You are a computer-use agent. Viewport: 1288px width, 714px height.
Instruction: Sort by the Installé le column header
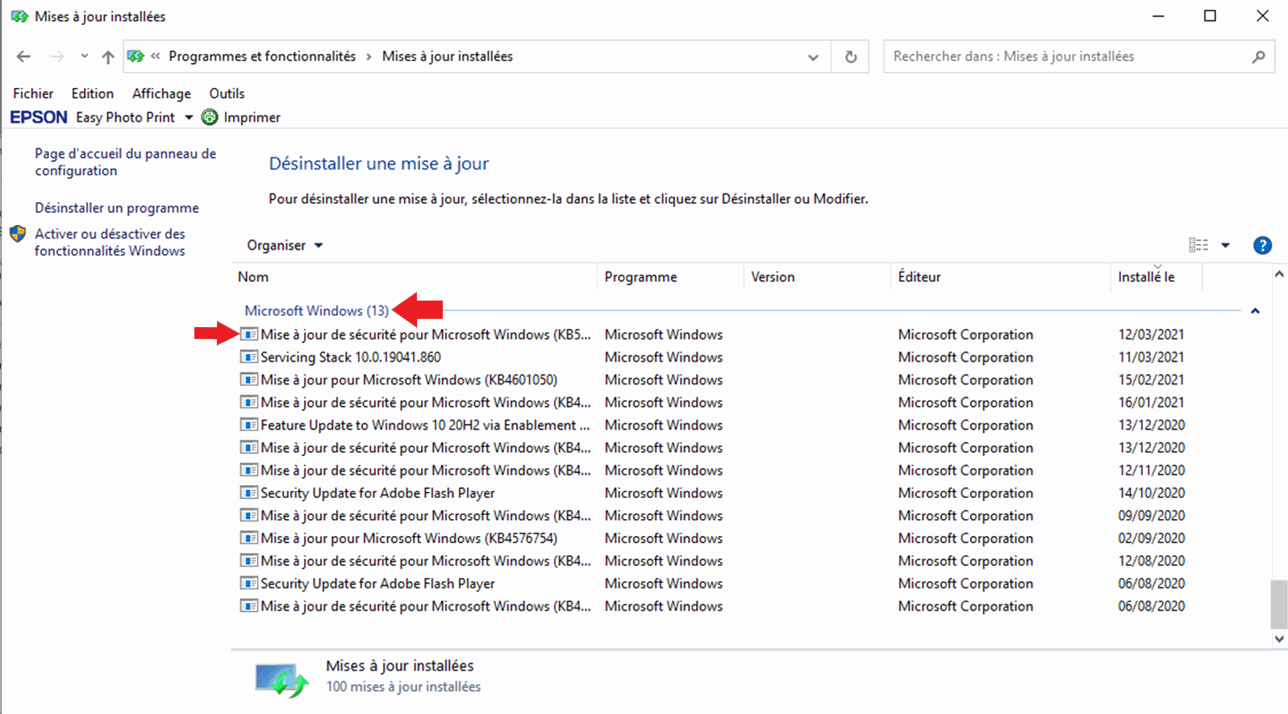pyautogui.click(x=1157, y=276)
